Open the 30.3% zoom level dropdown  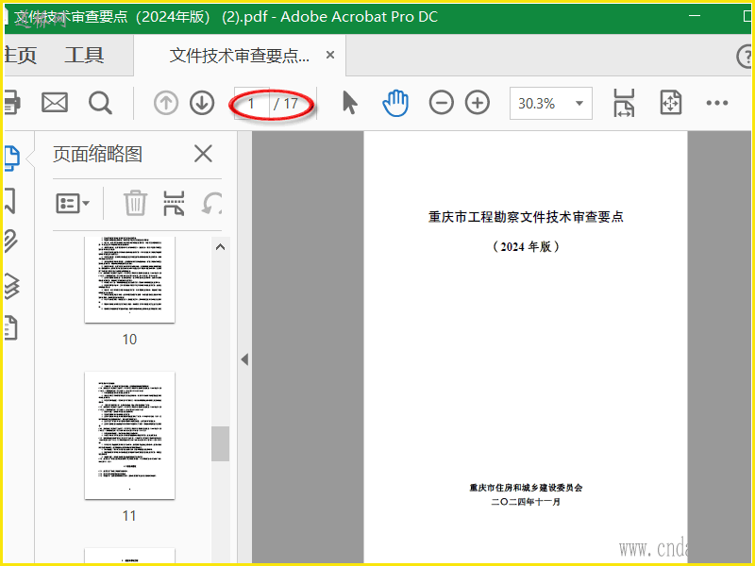[x=551, y=103]
